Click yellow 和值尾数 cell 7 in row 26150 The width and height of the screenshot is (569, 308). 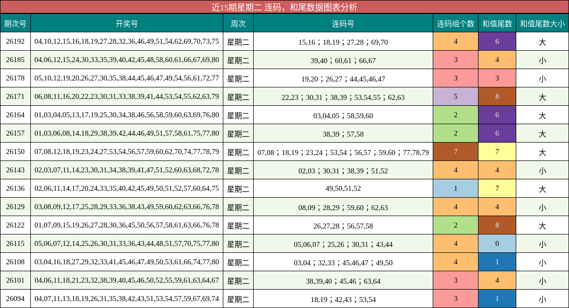(x=497, y=152)
